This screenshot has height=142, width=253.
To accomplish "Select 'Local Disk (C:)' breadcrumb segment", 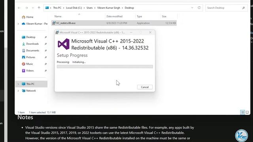I will [x=74, y=8].
